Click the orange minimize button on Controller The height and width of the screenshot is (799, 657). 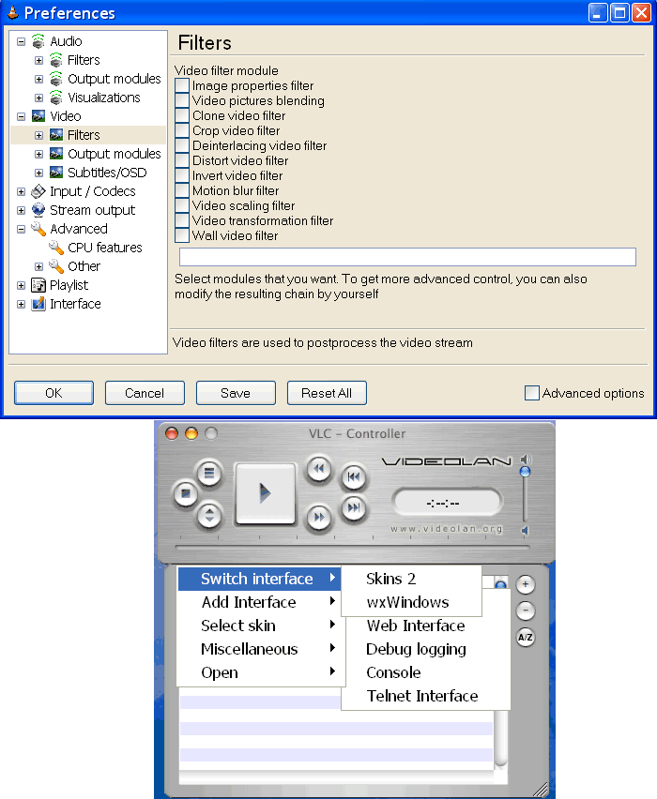pos(191,433)
